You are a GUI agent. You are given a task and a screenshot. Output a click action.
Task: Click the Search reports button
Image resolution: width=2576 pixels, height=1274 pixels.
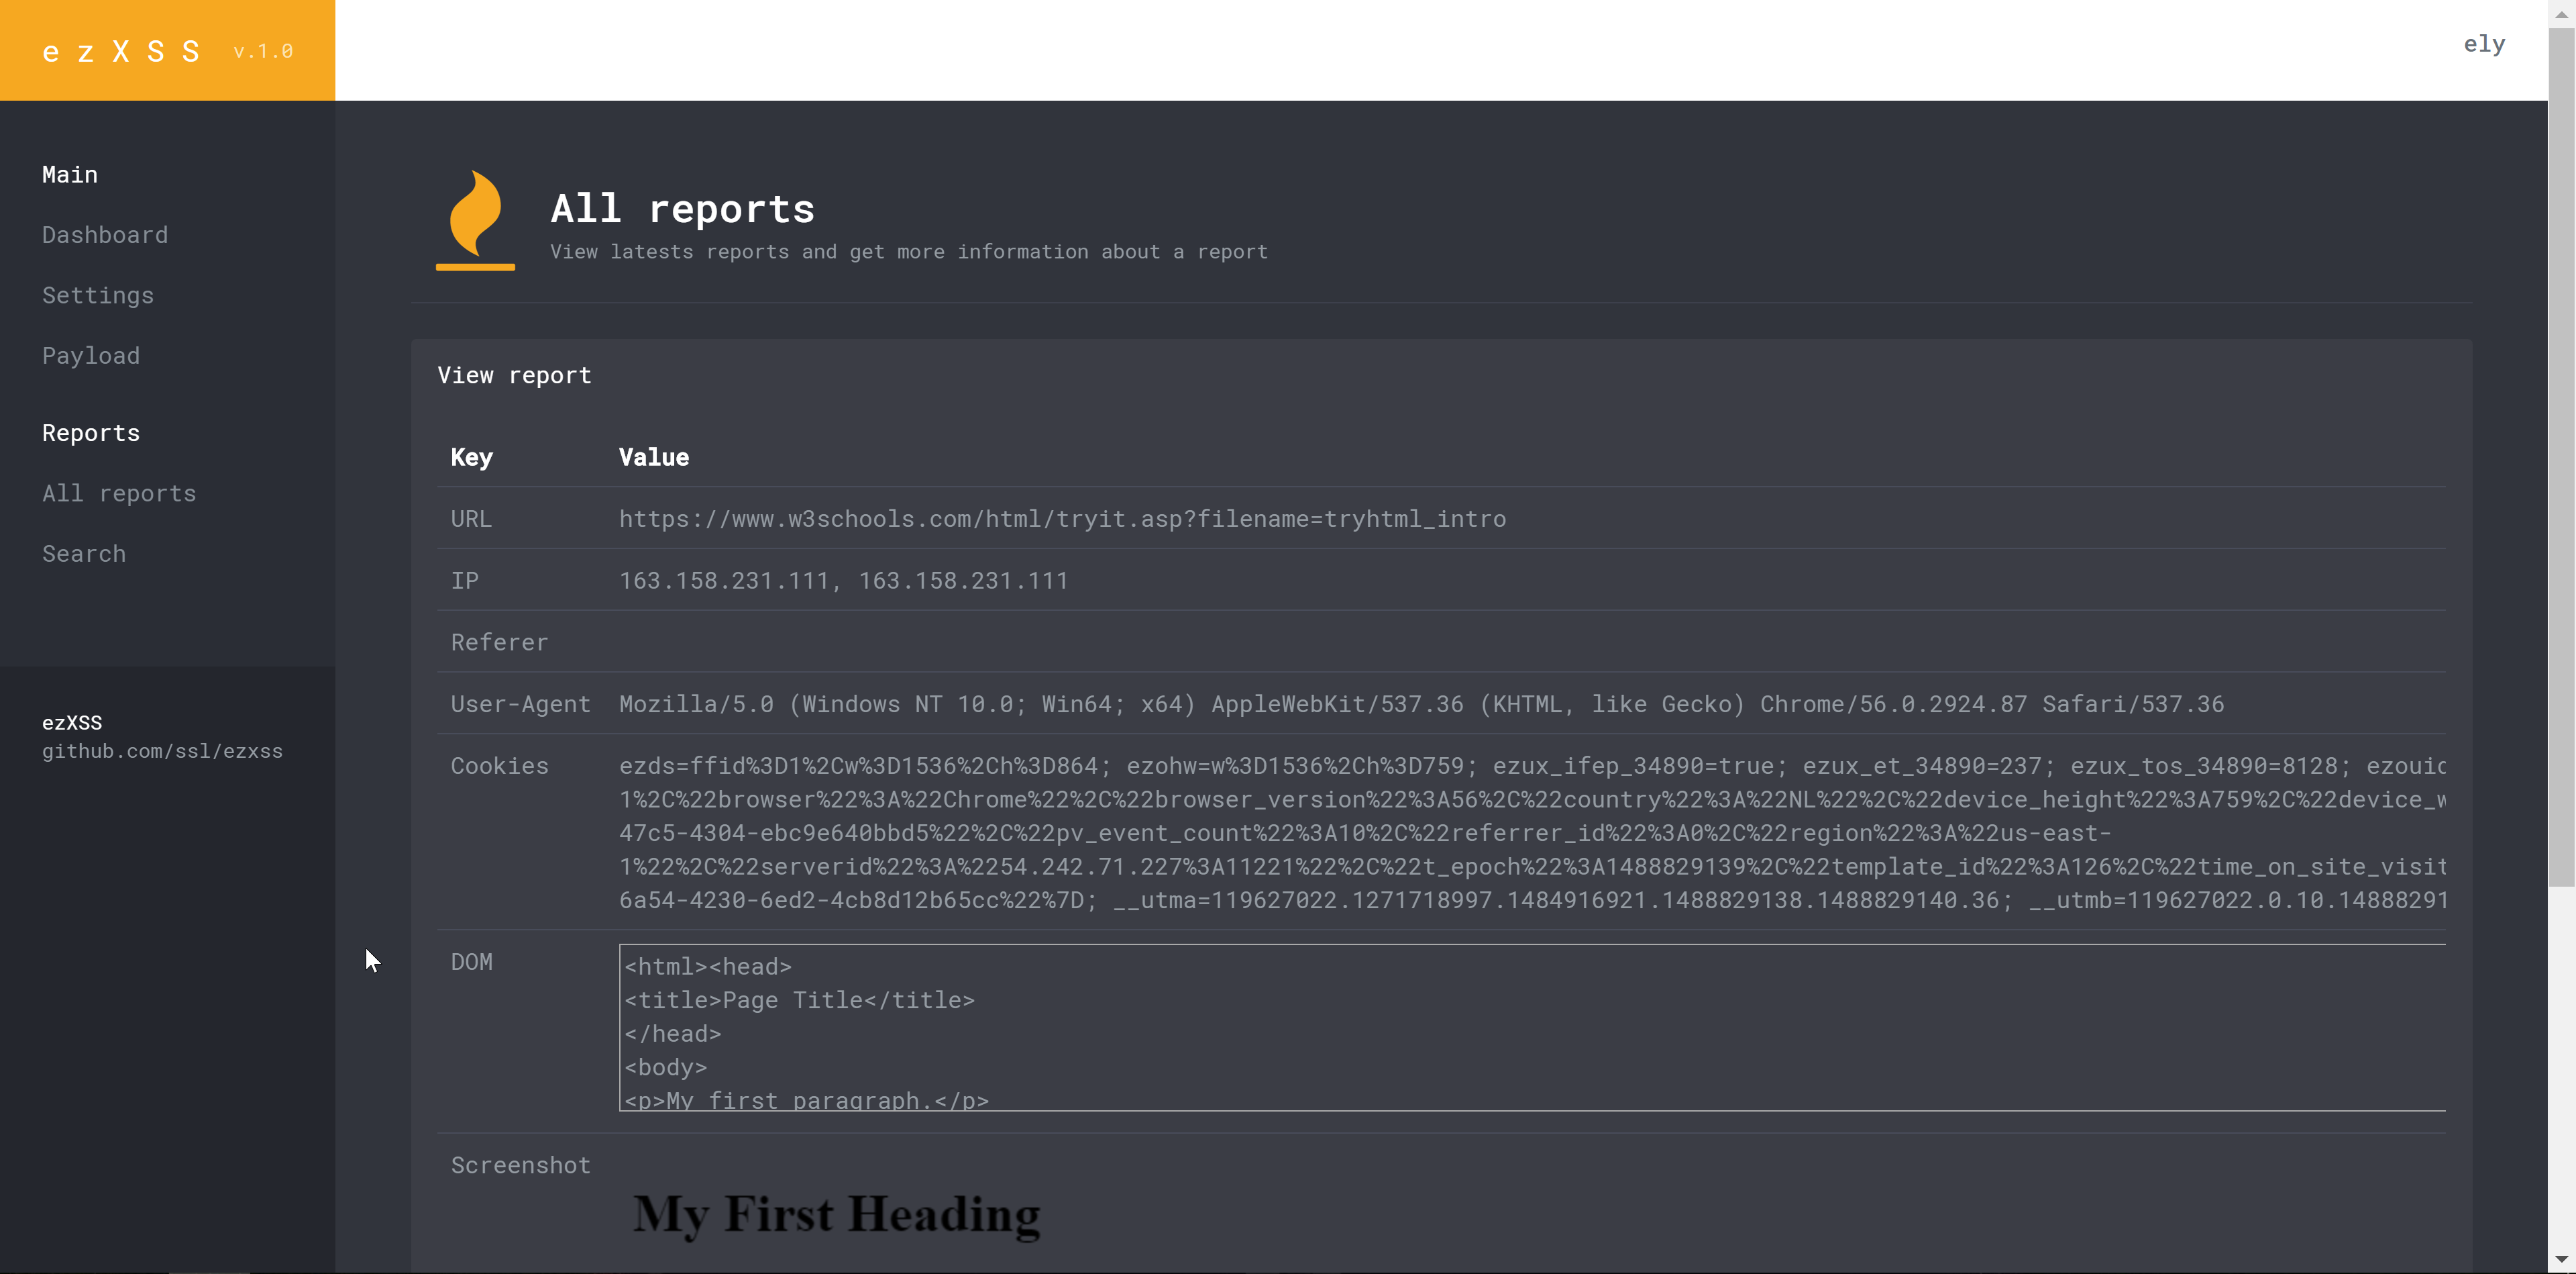(82, 550)
